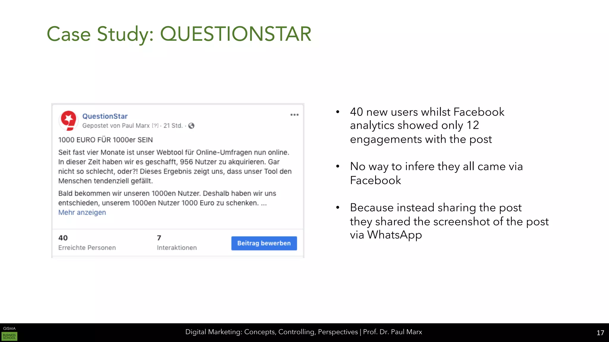The image size is (609, 342).
Task: Click the slide title 'Case Study: QUESTIONSTAR'
Action: pos(179,34)
